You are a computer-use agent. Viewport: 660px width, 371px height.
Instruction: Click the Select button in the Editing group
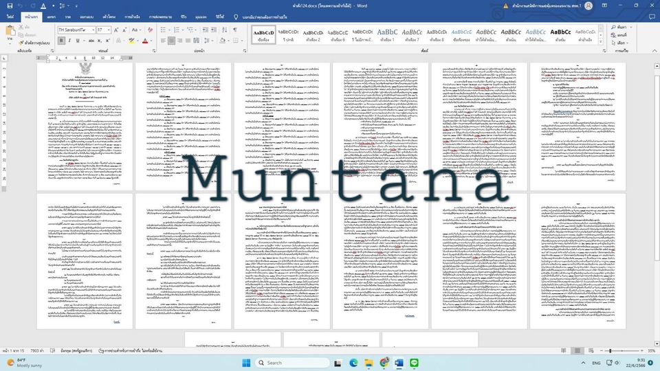[x=619, y=43]
